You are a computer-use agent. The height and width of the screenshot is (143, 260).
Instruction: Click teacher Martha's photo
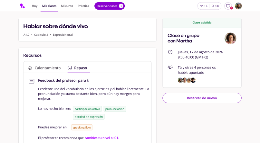point(230,38)
